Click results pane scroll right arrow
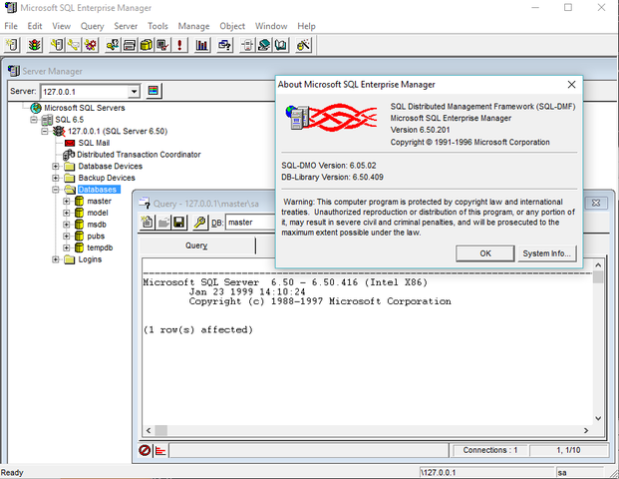 (586, 430)
